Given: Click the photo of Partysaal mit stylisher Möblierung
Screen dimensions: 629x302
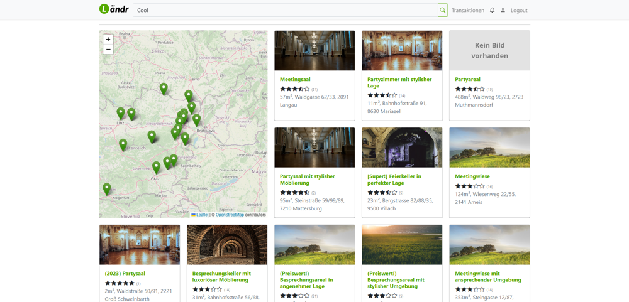Looking at the screenshot, I should tap(314, 148).
